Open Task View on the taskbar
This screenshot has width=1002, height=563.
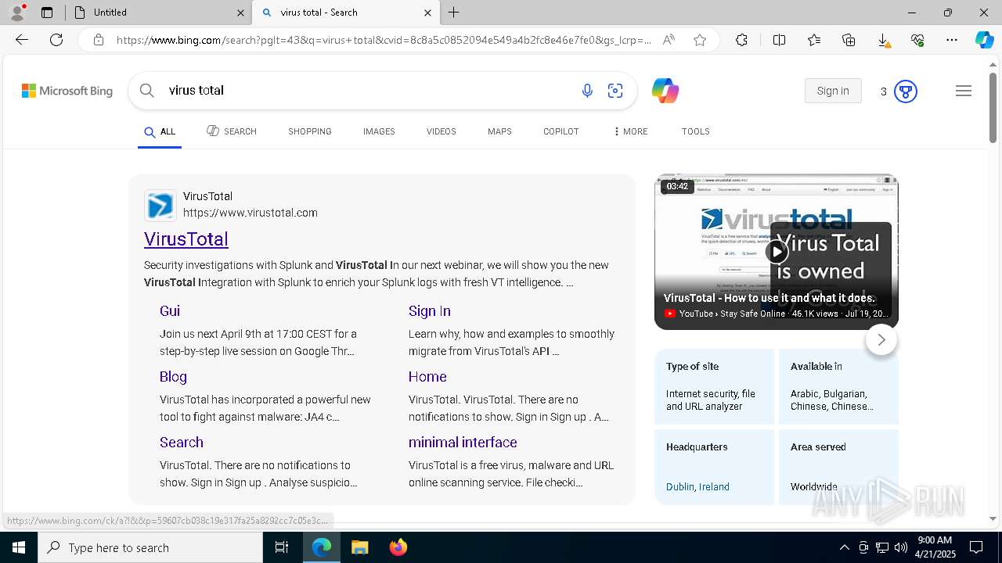(x=282, y=547)
